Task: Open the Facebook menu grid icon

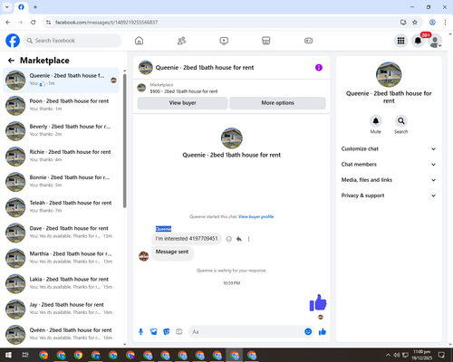Action: click(x=400, y=41)
